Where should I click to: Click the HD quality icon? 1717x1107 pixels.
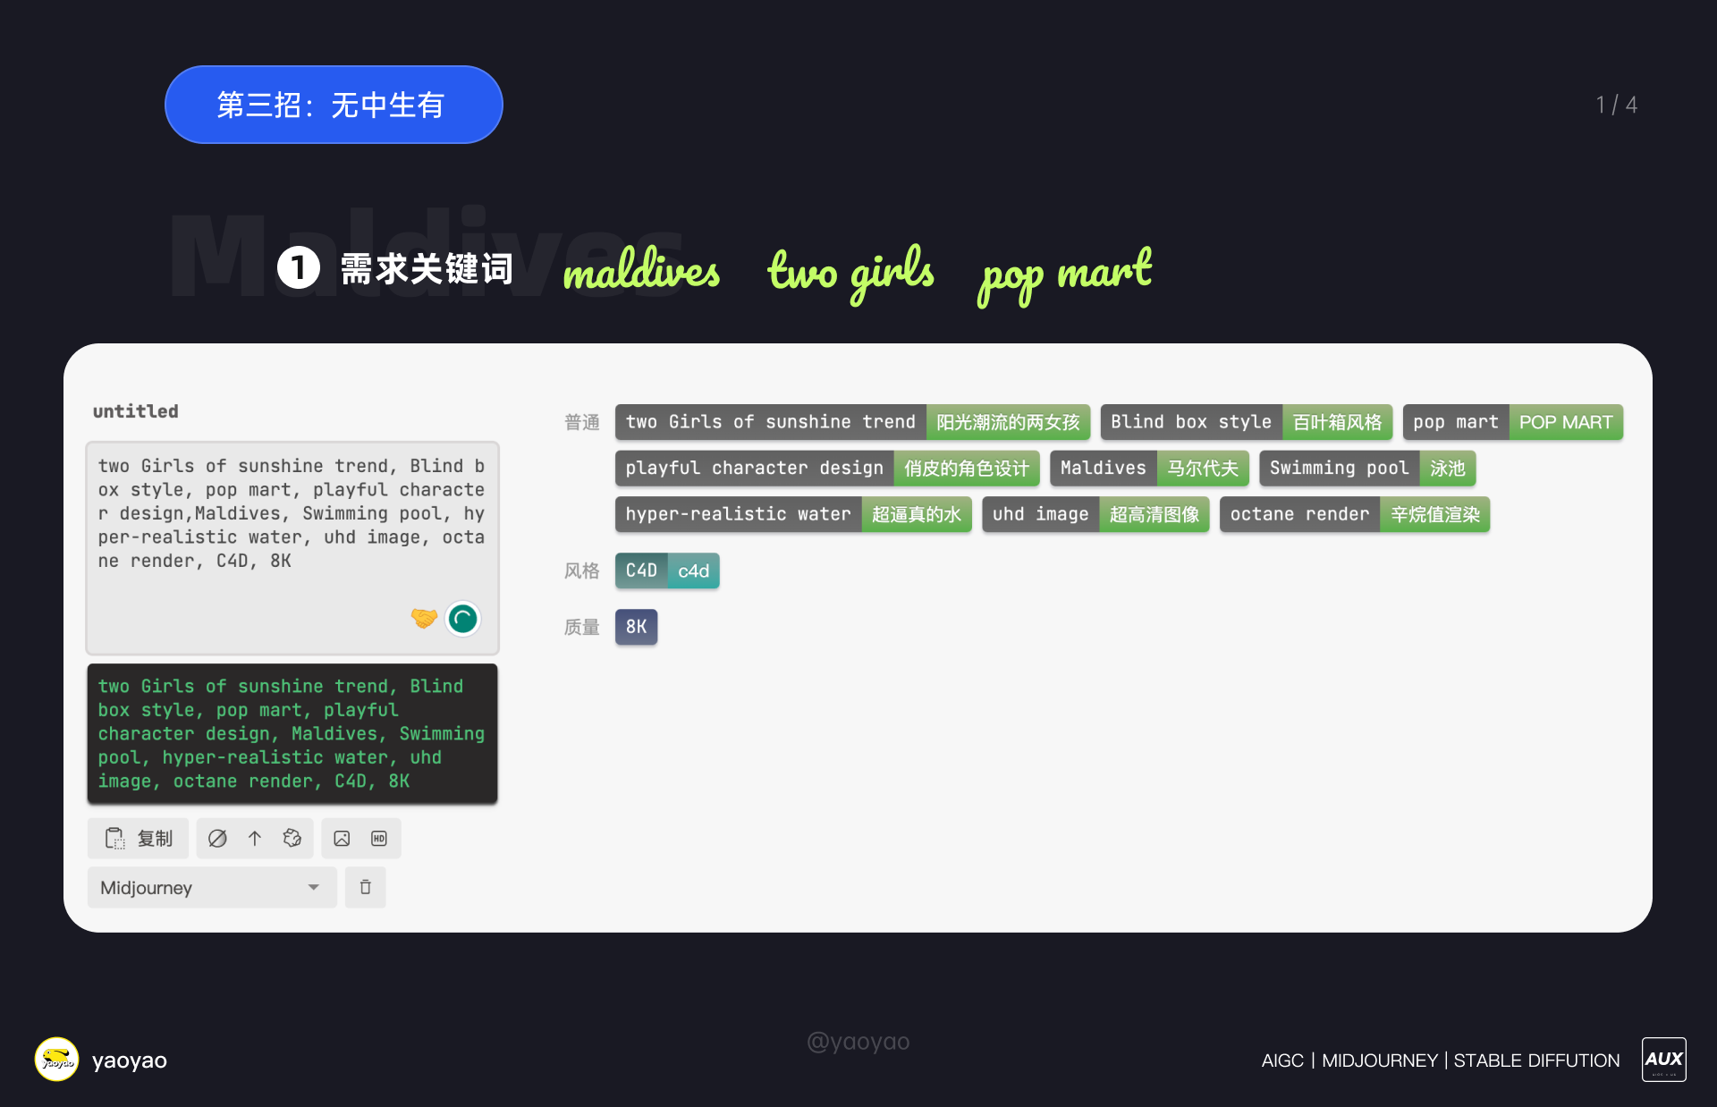tap(379, 838)
